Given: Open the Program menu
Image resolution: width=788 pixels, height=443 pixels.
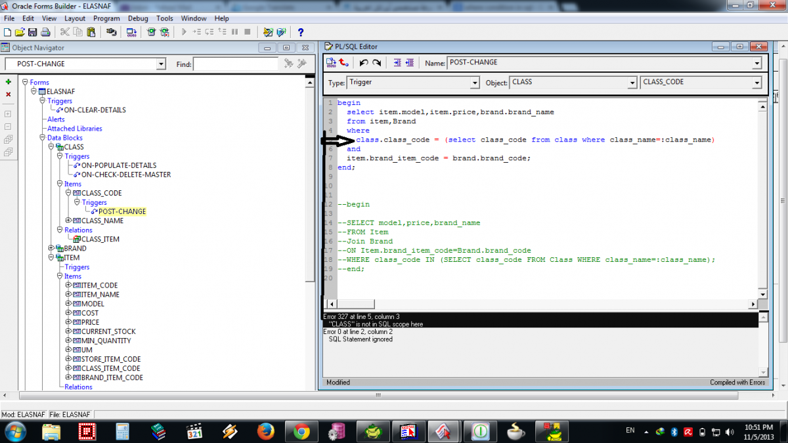Looking at the screenshot, I should pyautogui.click(x=106, y=18).
